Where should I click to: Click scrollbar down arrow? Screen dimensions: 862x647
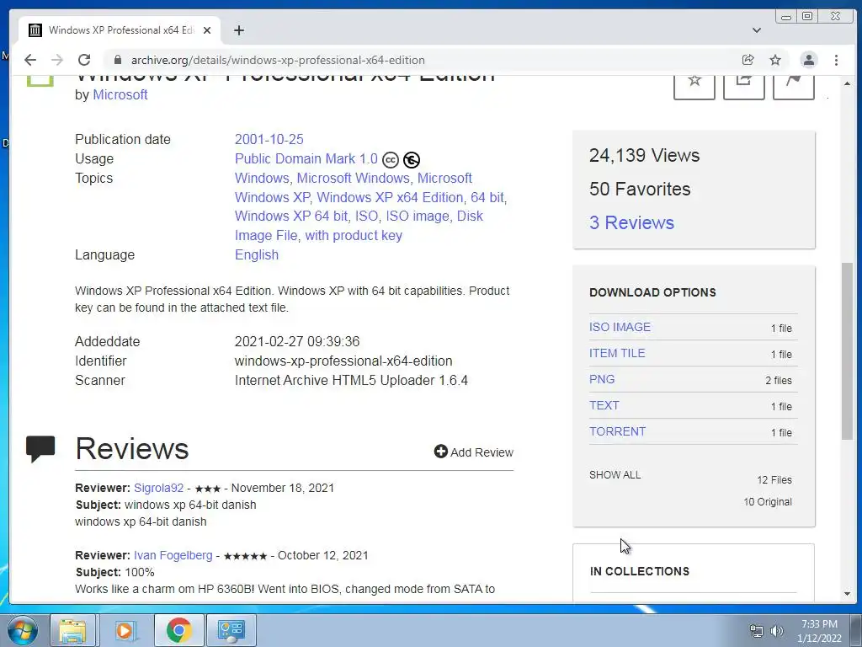coord(847,594)
